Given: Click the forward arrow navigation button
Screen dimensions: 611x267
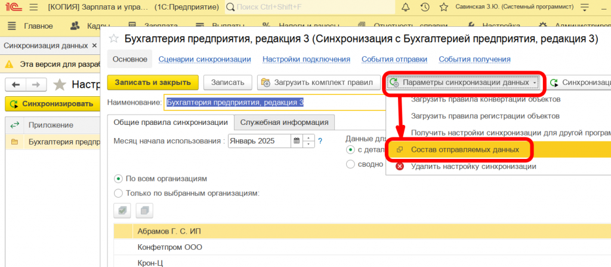Looking at the screenshot, I should tap(36, 84).
